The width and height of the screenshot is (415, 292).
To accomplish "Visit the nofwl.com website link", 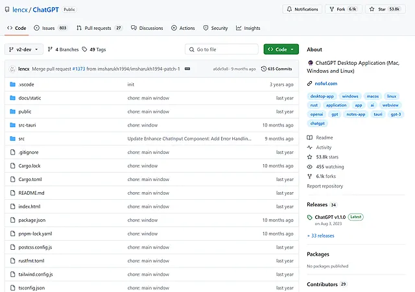I will coord(326,84).
